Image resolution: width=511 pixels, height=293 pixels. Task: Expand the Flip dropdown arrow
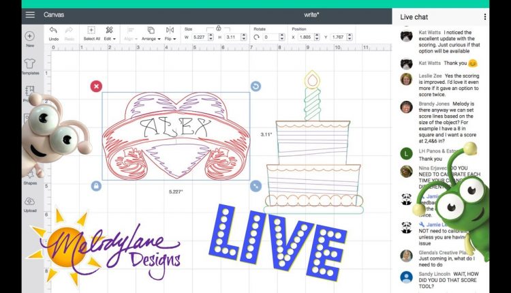click(x=174, y=39)
